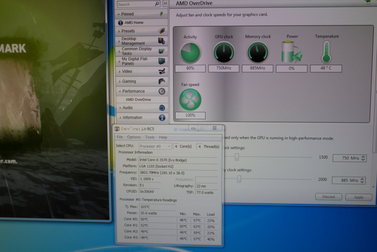Click the Frequency 3803.79MHz value
The height and width of the screenshot is (252, 377).
178,173
